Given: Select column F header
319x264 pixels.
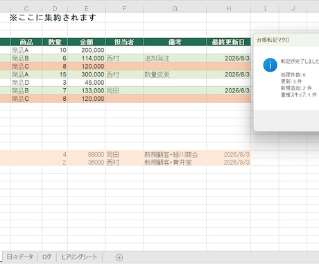Looking at the screenshot, I should 124,8.
